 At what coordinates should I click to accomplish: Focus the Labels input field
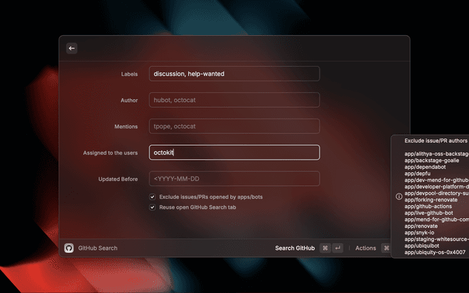tap(234, 73)
